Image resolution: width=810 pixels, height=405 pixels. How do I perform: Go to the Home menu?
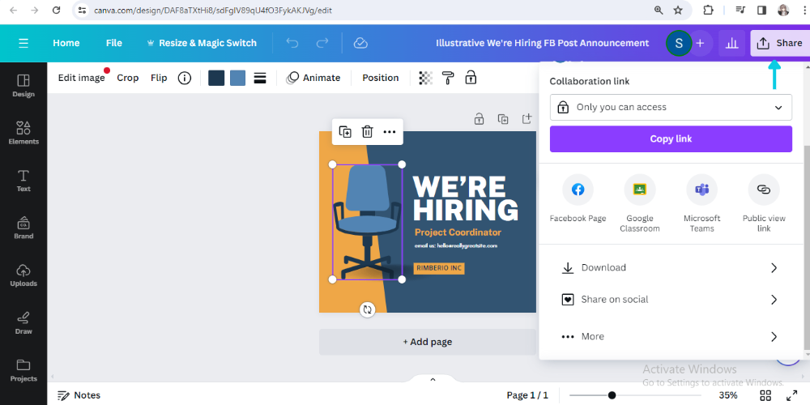[x=66, y=43]
